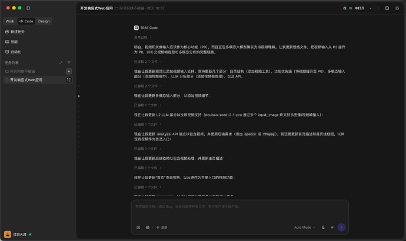Click the image attach icon in input bar
The image size is (406, 241).
(x=147, y=227)
